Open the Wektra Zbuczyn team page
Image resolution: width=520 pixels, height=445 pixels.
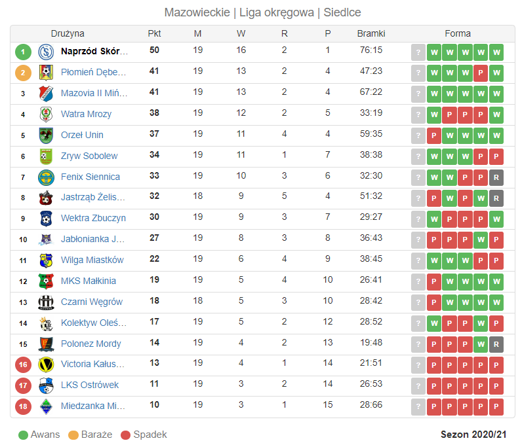[x=93, y=218]
